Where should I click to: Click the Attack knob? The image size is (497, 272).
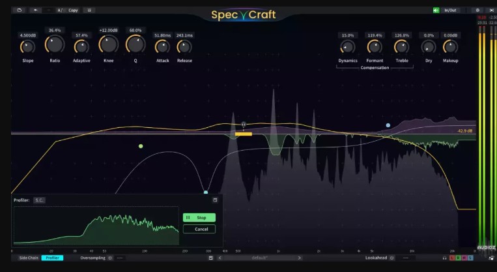click(162, 47)
